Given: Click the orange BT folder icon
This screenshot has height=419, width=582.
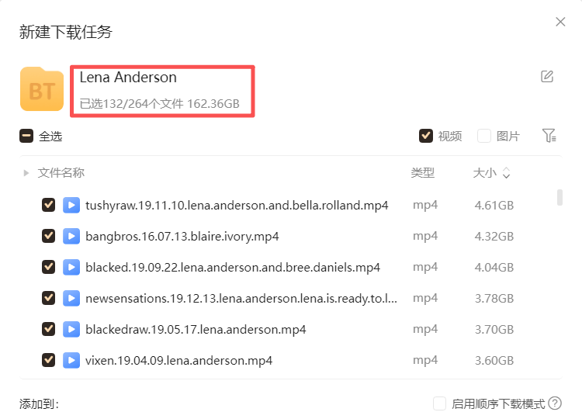Looking at the screenshot, I should tap(42, 90).
